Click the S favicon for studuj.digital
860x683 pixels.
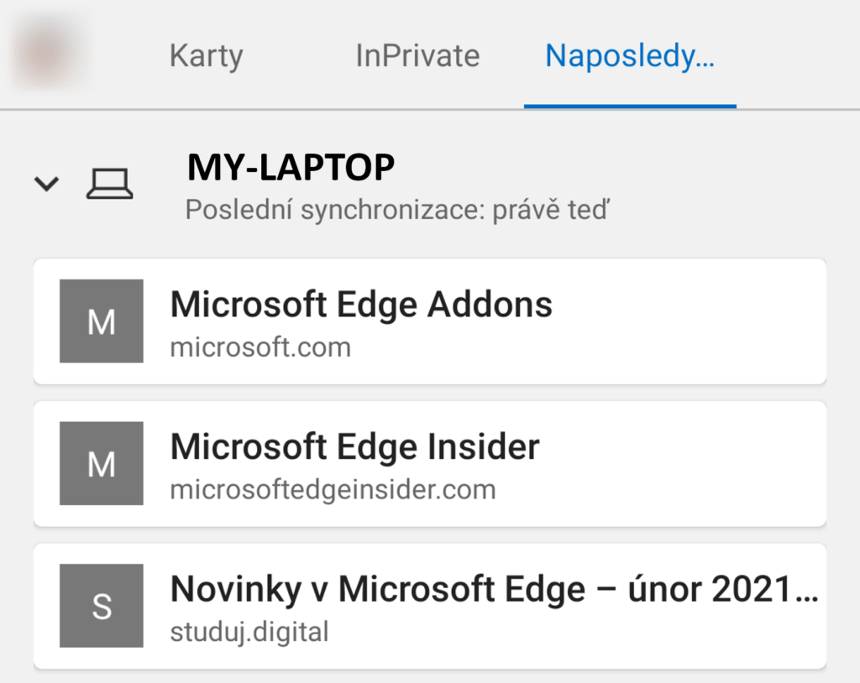(102, 606)
